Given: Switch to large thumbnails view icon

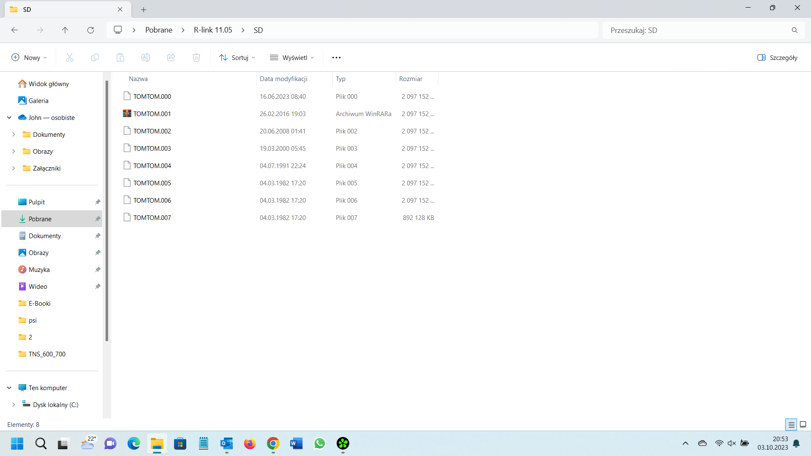Looking at the screenshot, I should (803, 424).
